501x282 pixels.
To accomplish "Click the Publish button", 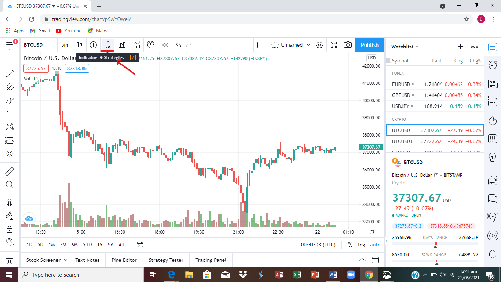I will (x=370, y=45).
